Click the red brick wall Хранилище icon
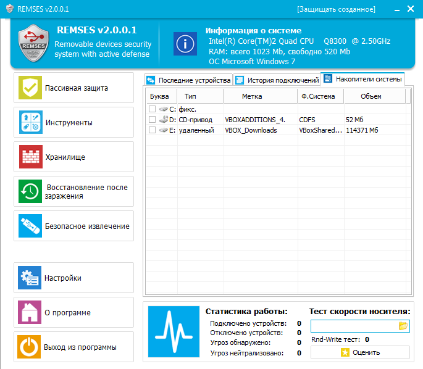The width and height of the screenshot is (423, 369). point(31,157)
